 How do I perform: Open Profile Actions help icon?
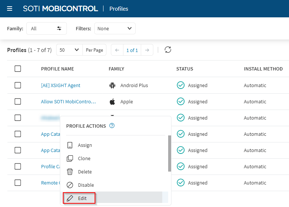[x=112, y=126]
